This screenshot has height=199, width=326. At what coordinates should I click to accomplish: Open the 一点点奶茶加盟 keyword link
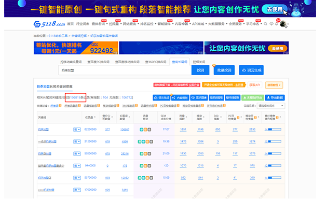[x=47, y=141]
